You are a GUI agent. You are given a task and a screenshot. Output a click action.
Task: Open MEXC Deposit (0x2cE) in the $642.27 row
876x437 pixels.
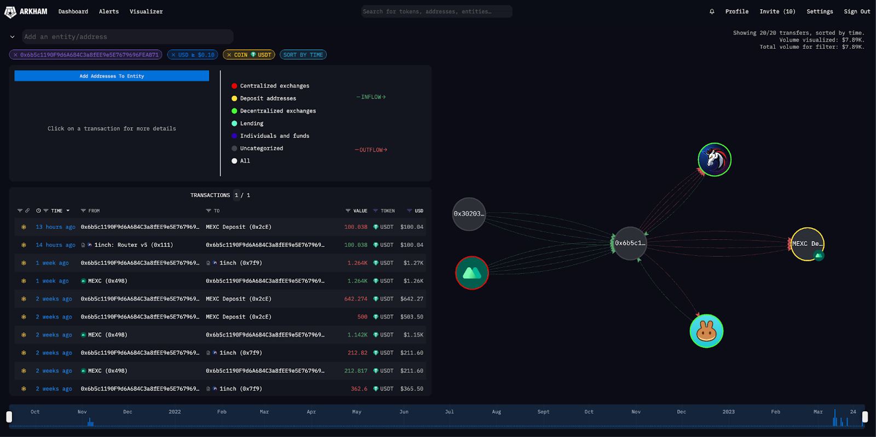click(239, 299)
